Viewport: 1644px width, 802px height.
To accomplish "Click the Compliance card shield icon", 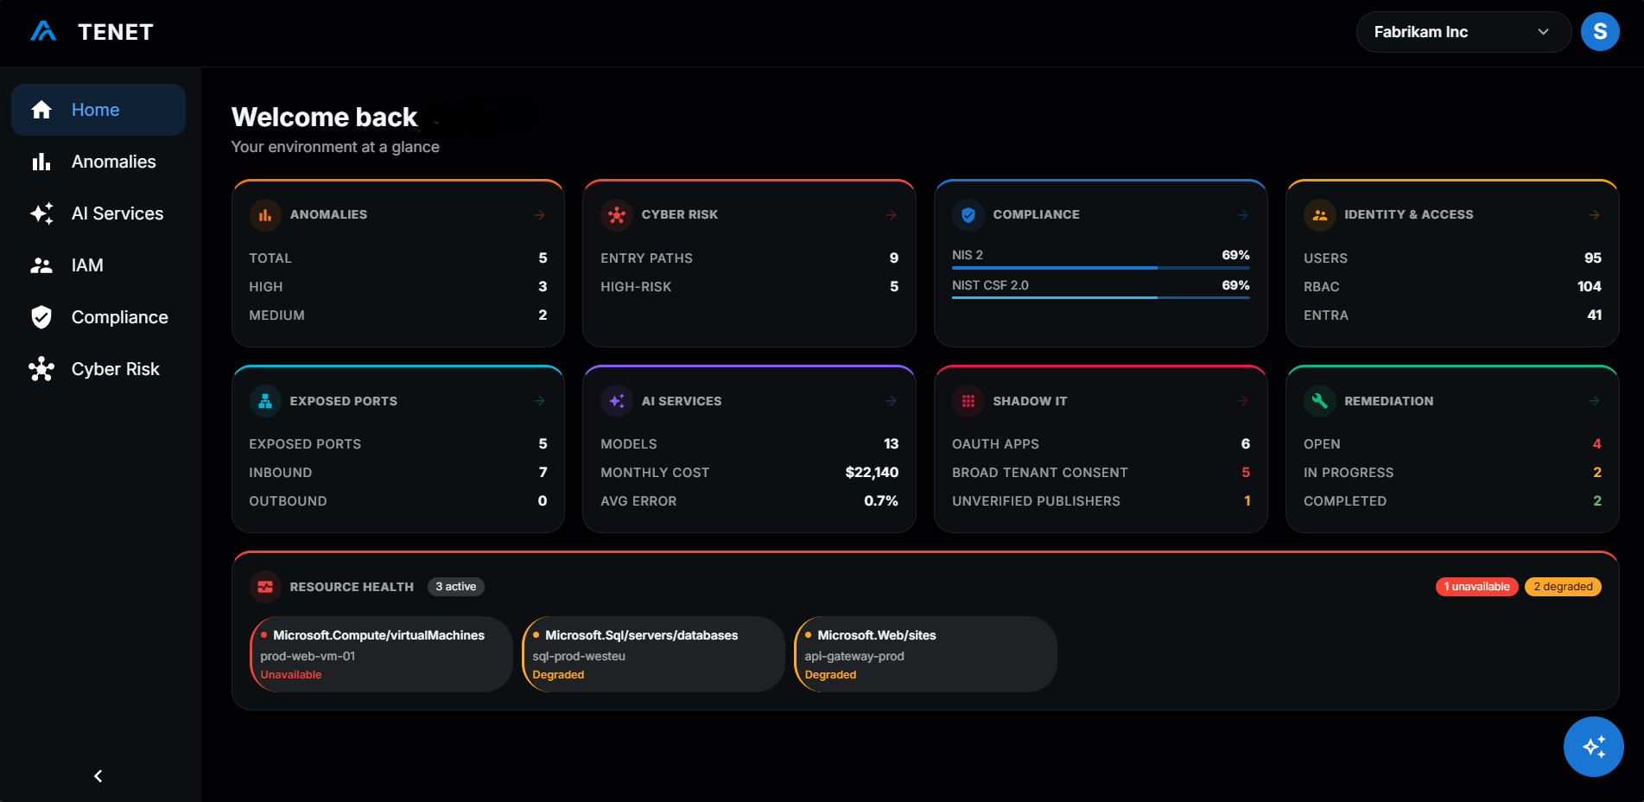I will 968,215.
